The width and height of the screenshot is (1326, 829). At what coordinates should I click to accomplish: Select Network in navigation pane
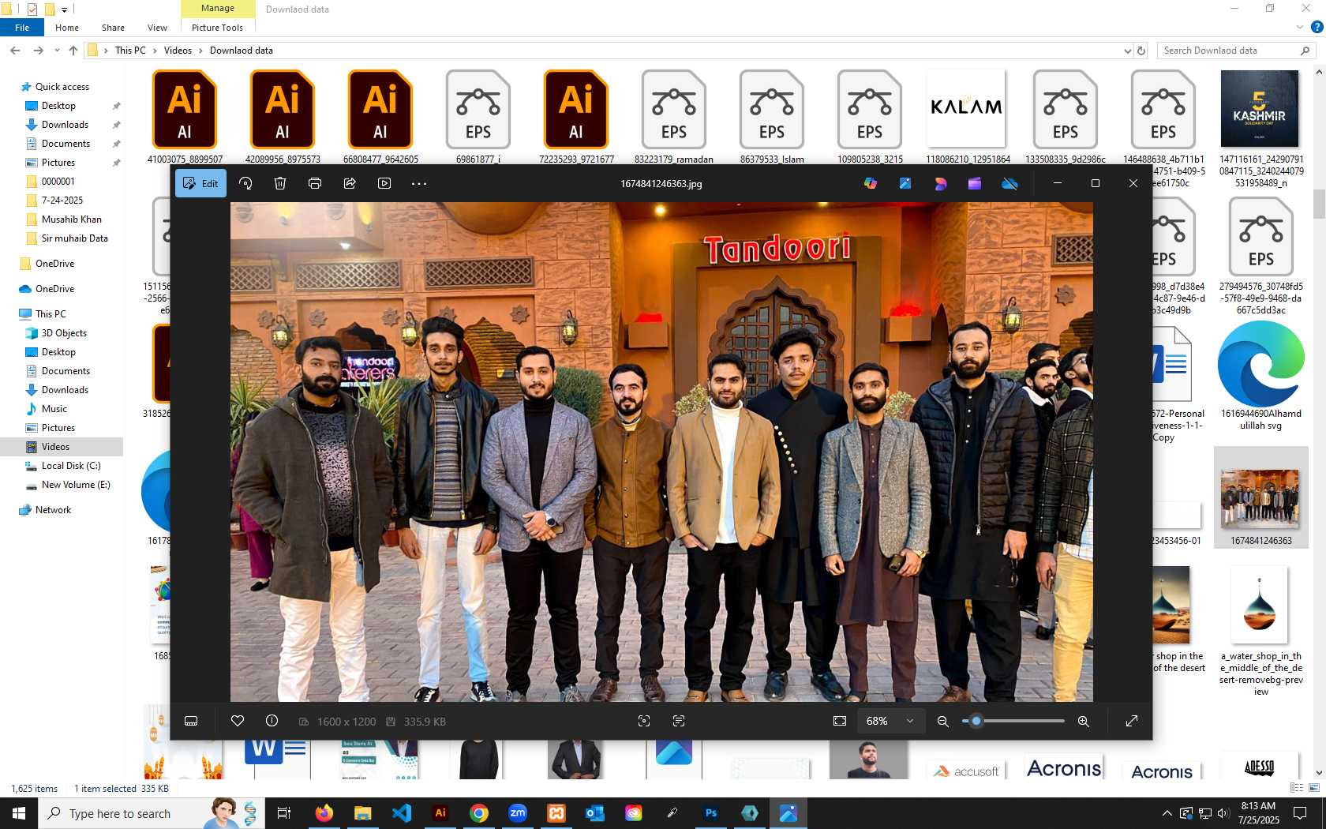click(x=53, y=510)
